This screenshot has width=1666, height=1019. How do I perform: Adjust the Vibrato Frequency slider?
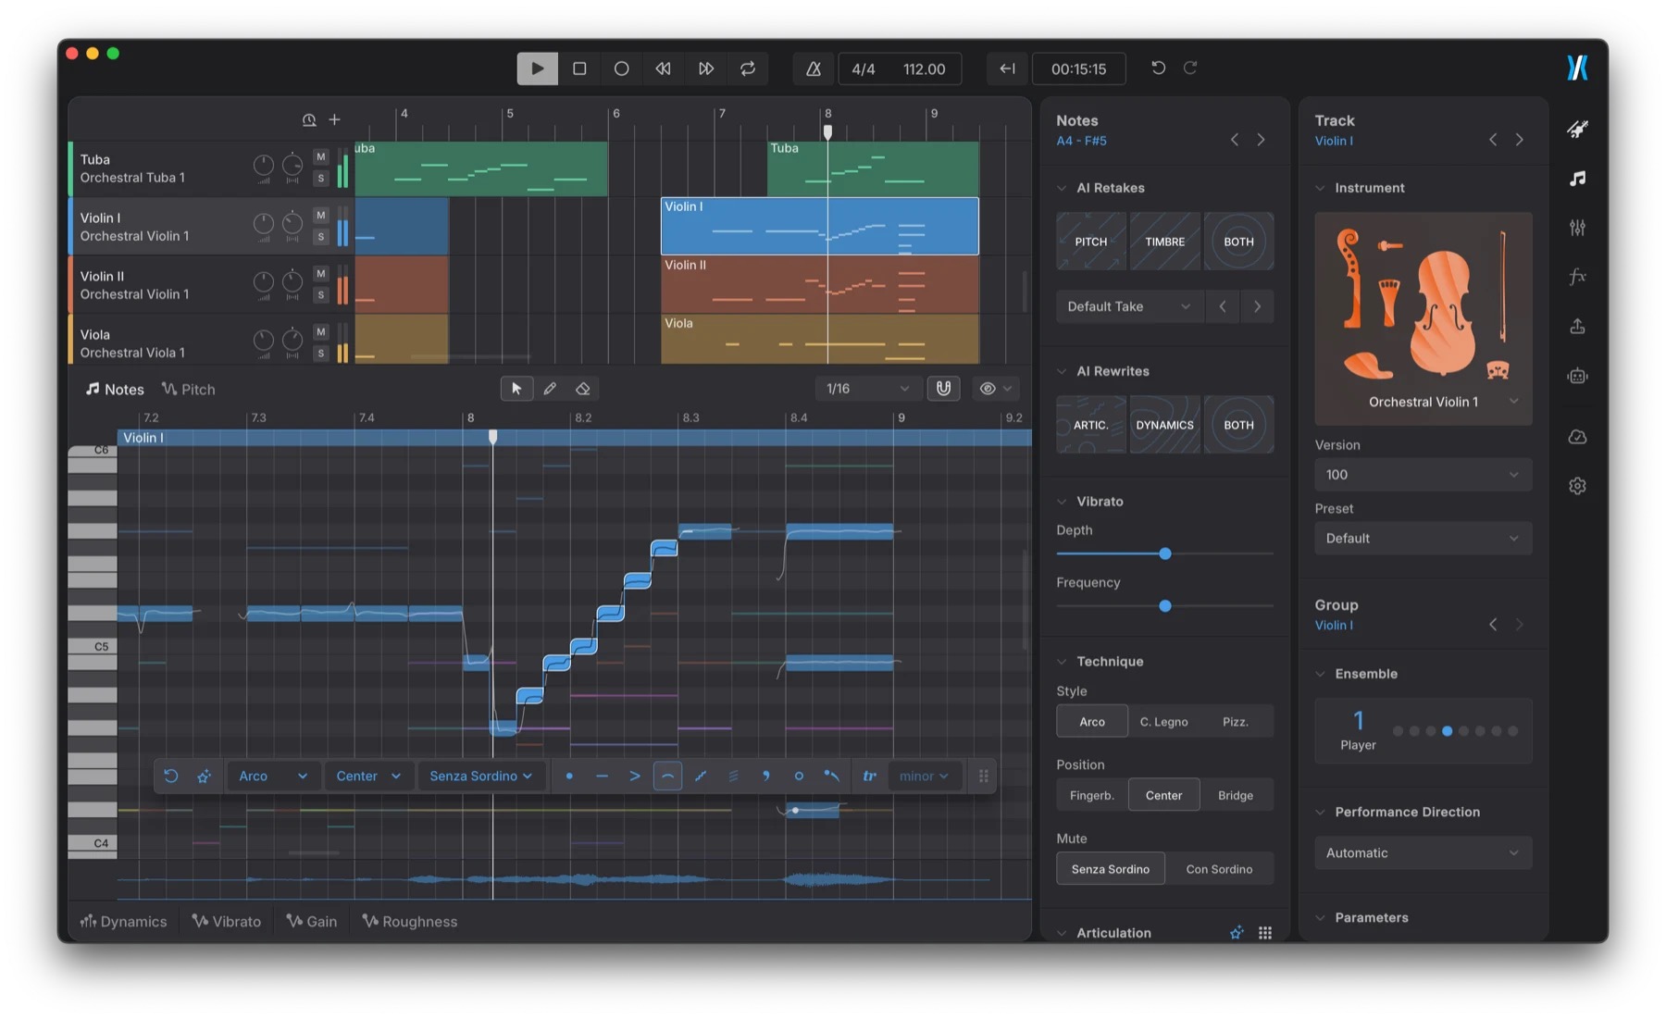click(1165, 606)
